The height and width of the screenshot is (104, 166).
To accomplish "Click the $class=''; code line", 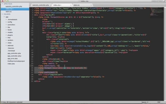I will (x=48, y=22).
